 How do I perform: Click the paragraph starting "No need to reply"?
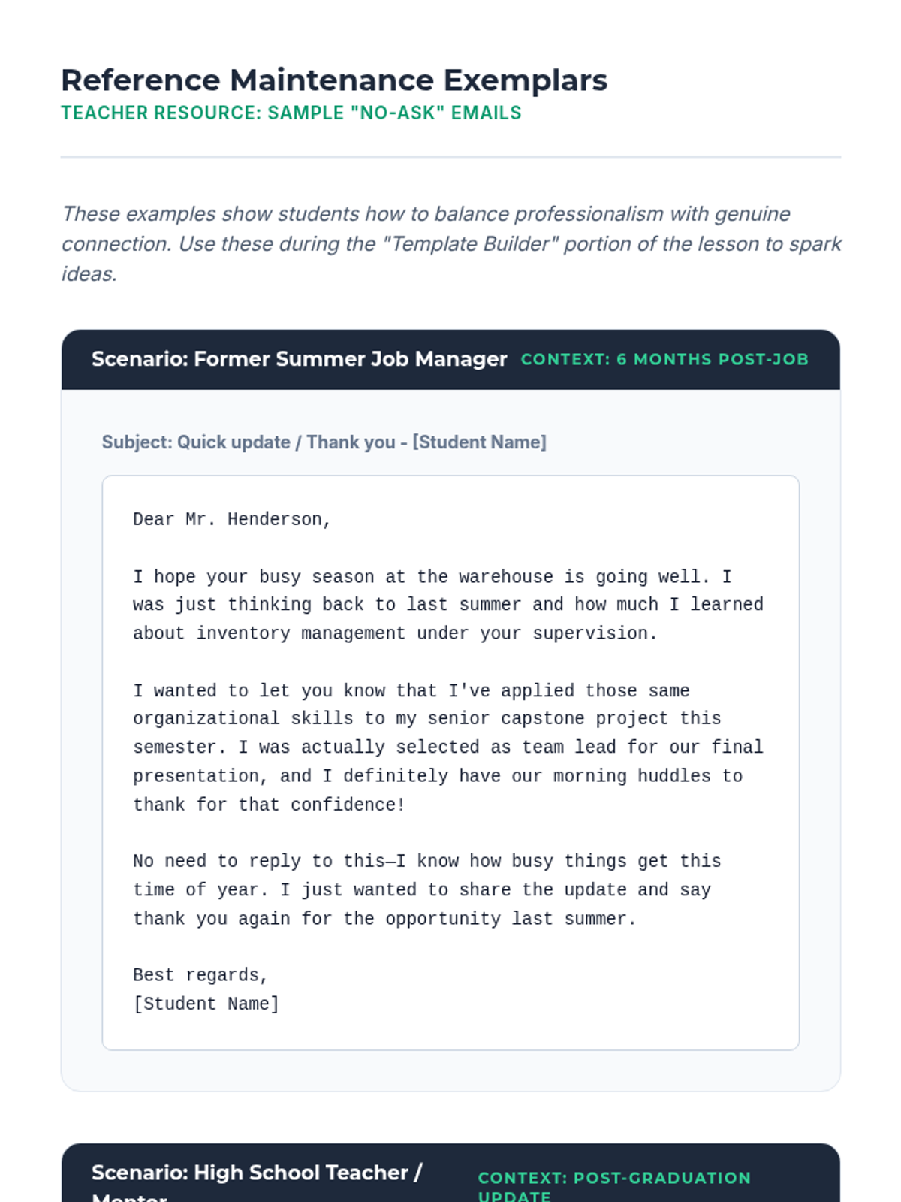click(426, 889)
